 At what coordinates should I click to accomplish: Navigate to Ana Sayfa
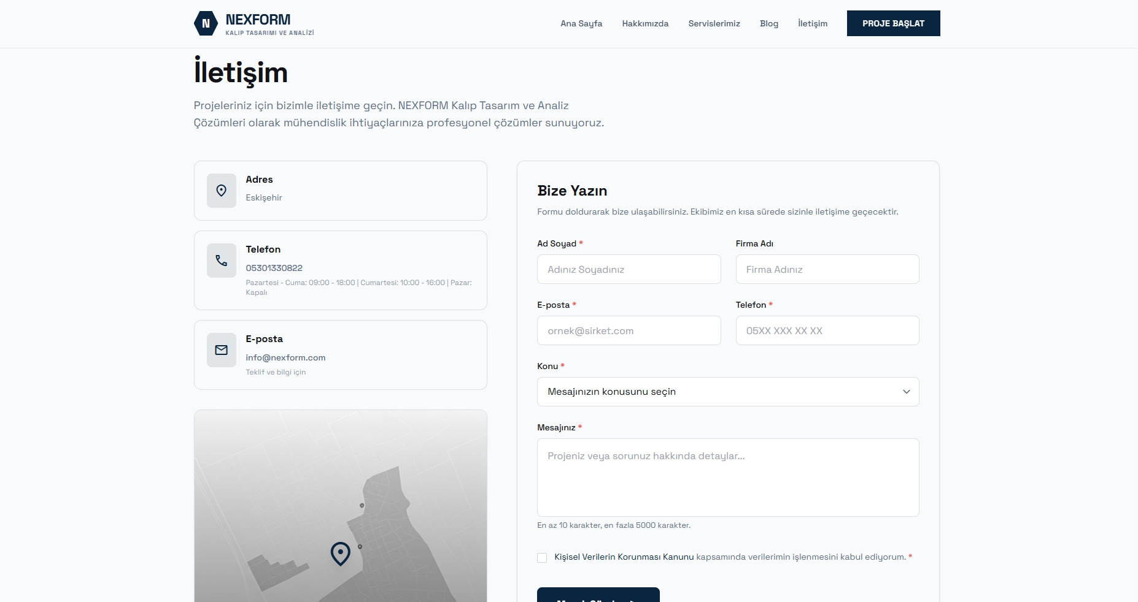tap(580, 23)
